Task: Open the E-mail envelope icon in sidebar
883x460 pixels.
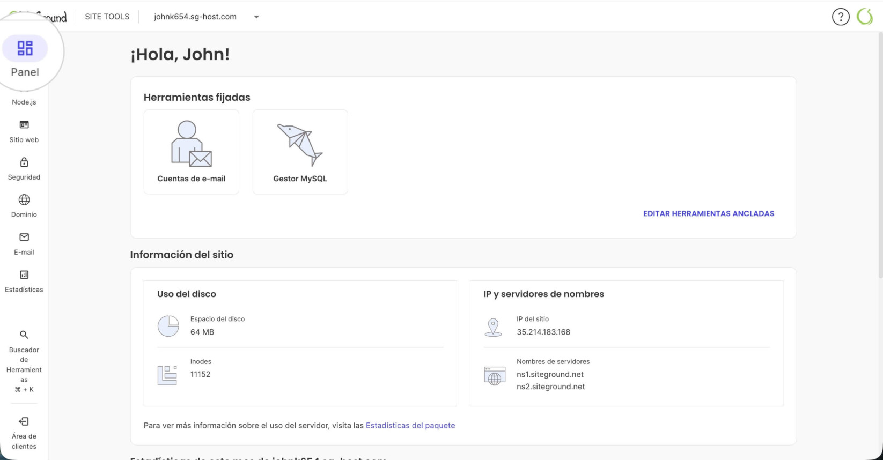Action: point(24,237)
